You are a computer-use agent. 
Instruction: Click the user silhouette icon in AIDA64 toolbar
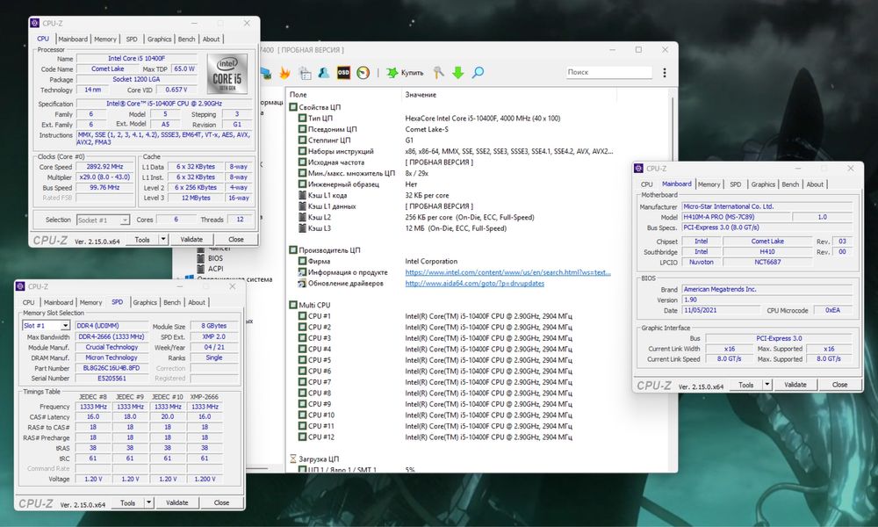pos(324,73)
